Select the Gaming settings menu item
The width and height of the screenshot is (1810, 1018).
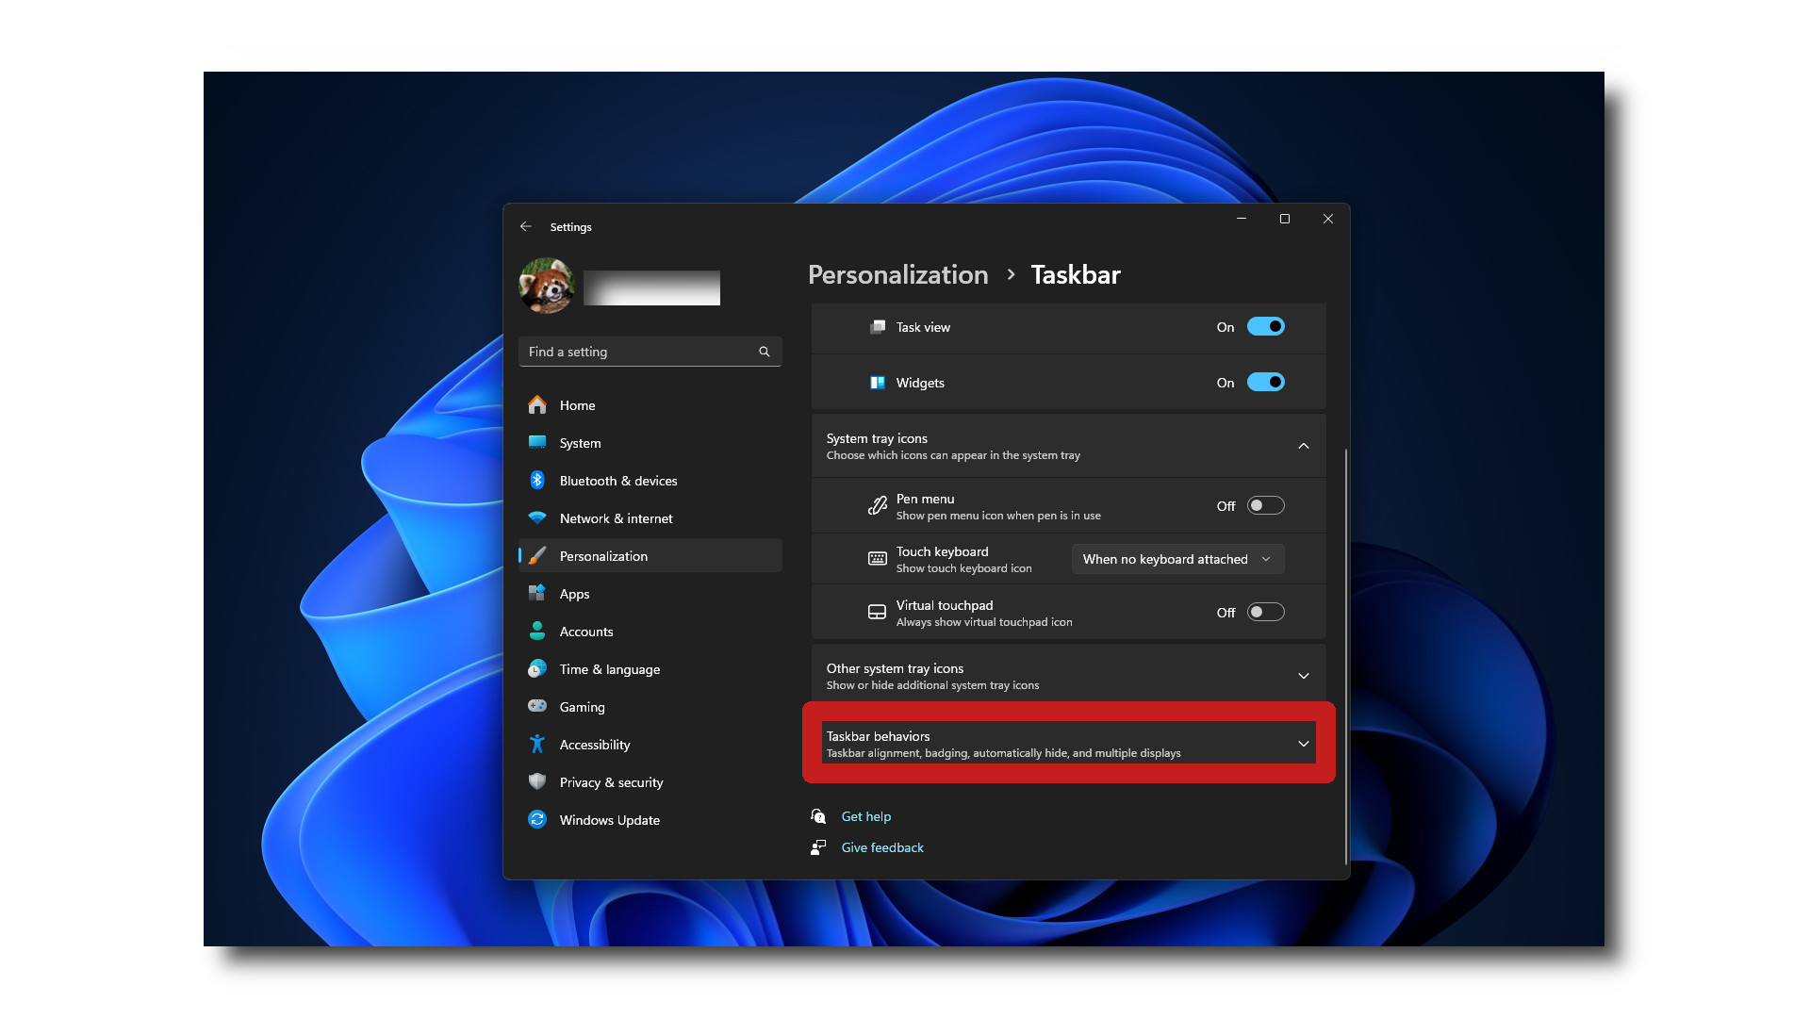(x=582, y=706)
